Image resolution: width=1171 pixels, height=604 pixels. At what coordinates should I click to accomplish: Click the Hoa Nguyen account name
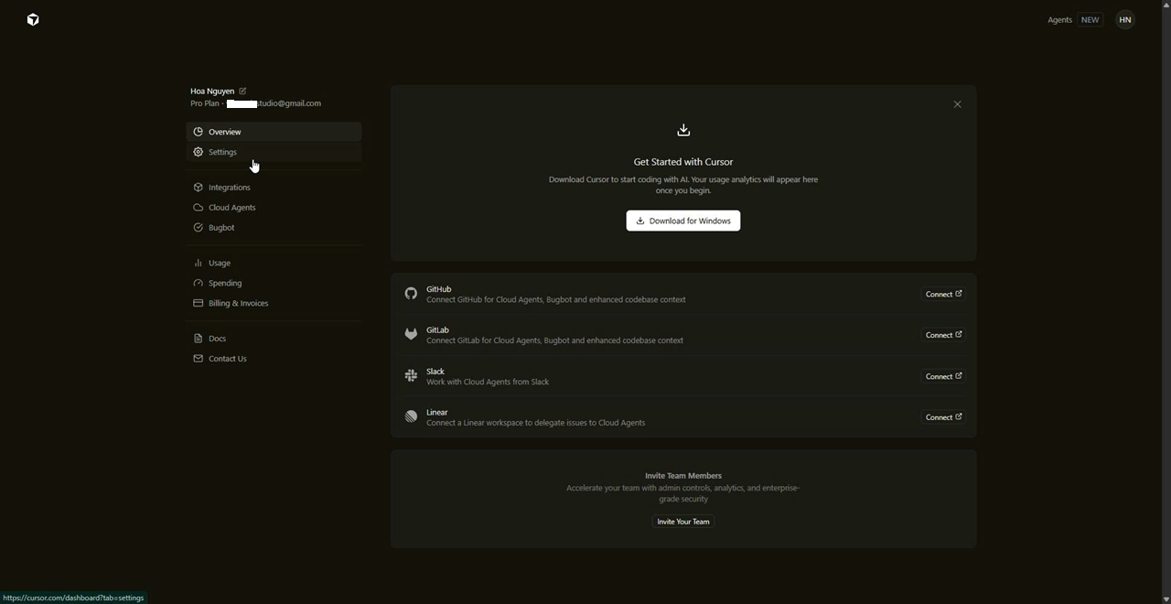[x=212, y=92]
